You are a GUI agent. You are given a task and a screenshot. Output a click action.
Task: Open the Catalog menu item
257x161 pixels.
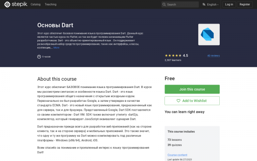pos(36,4)
